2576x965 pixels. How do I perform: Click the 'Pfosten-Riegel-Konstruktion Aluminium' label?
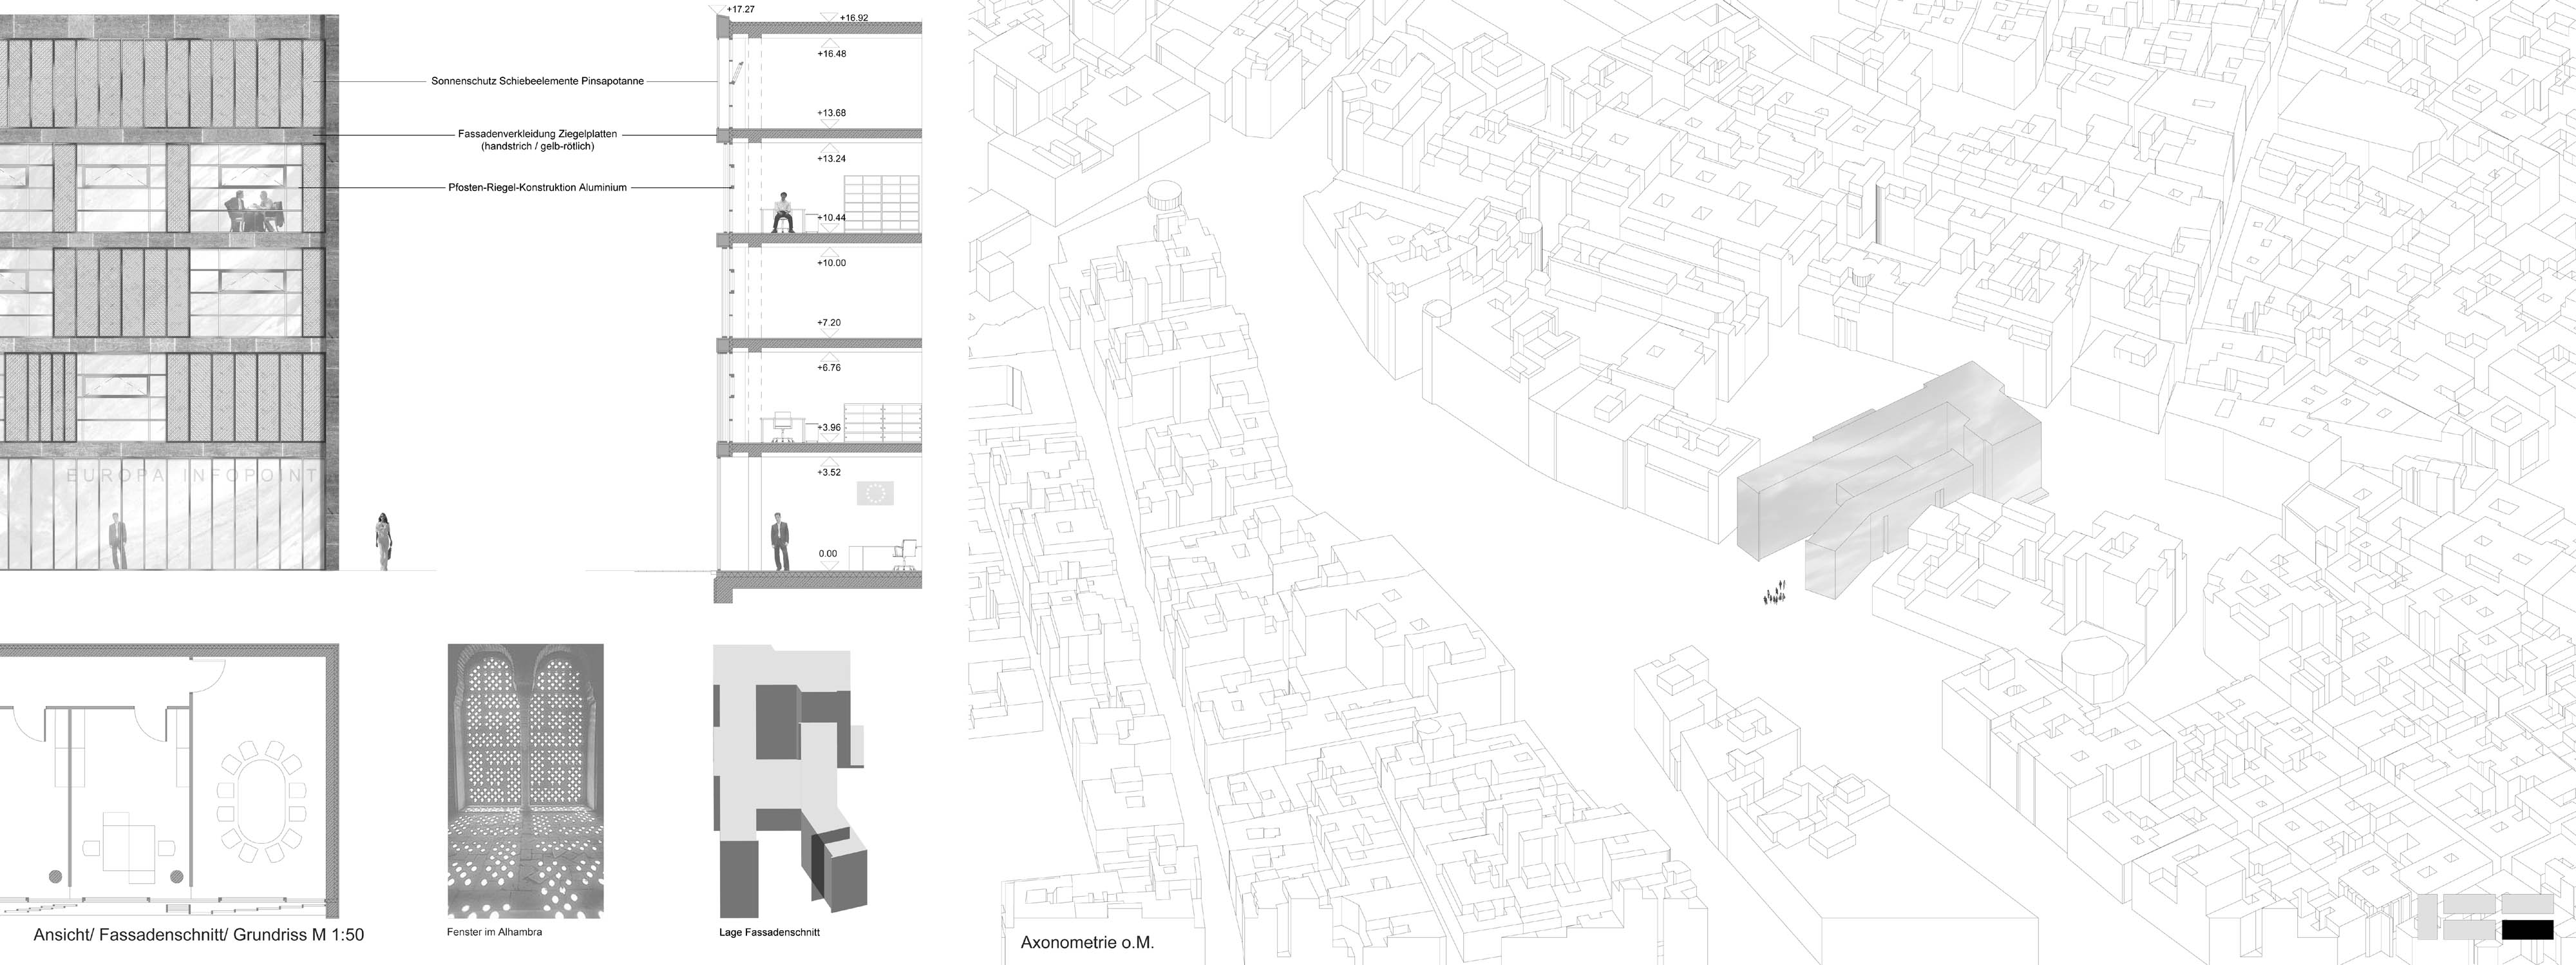pyautogui.click(x=537, y=187)
